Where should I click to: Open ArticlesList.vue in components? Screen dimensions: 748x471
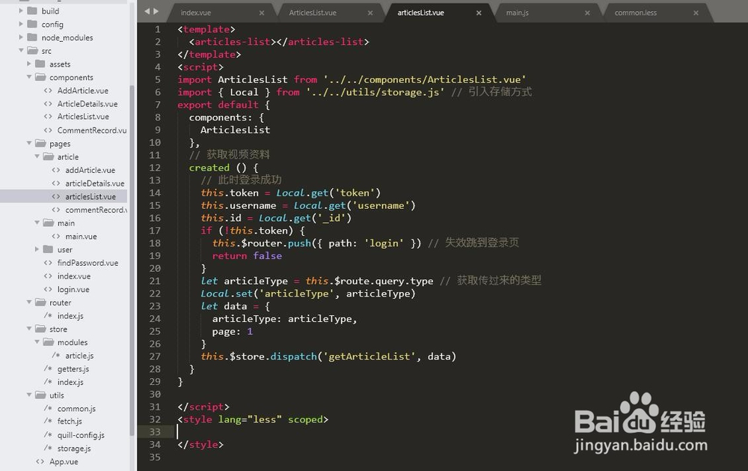(x=83, y=117)
